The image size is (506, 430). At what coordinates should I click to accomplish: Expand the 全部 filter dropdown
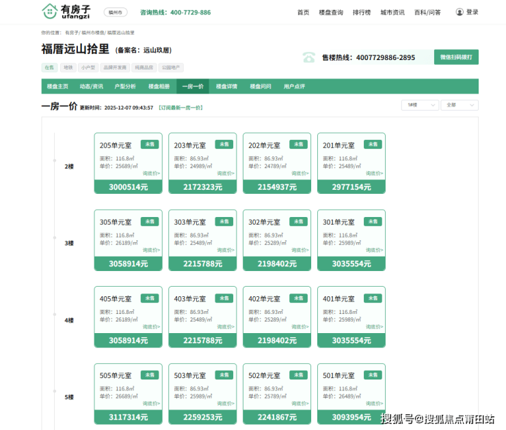pyautogui.click(x=460, y=105)
